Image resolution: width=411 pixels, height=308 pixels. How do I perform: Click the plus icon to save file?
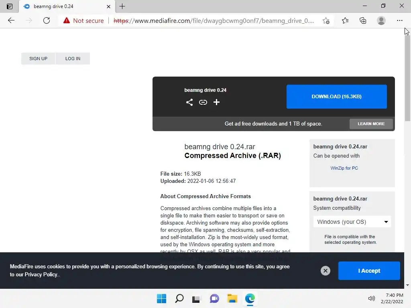point(216,102)
